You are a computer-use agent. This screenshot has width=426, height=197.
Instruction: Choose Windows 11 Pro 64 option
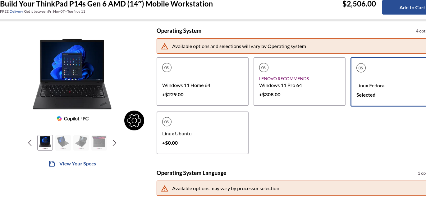point(299,82)
